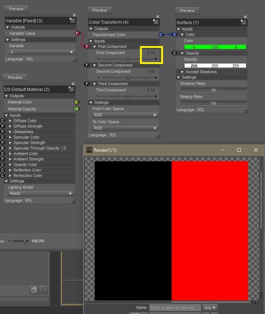
Task: Close the DS Default Material (2) brick
Action: click(x=73, y=84)
